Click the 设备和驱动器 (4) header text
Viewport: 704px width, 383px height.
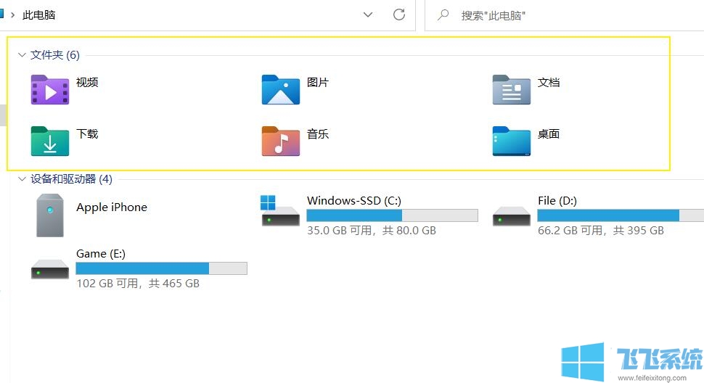[71, 179]
